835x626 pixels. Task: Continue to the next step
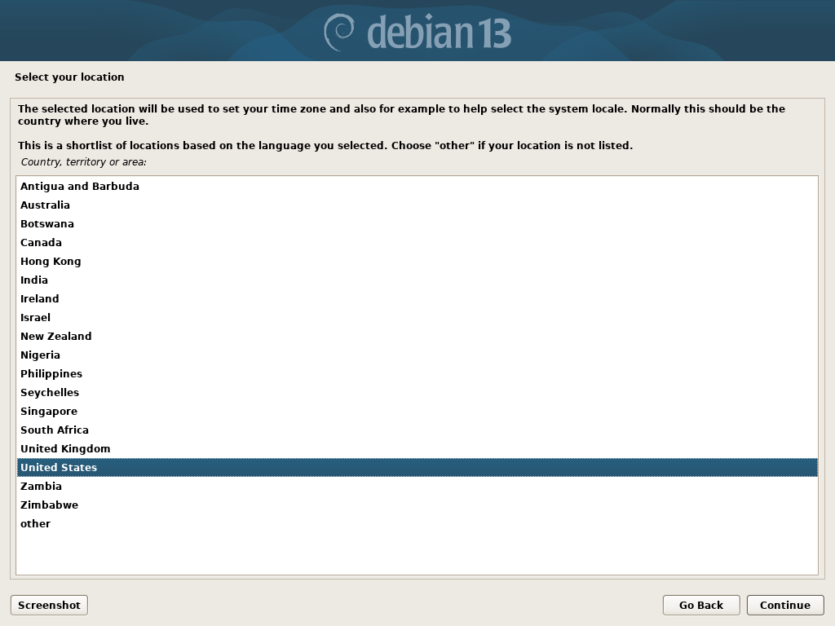coord(785,606)
